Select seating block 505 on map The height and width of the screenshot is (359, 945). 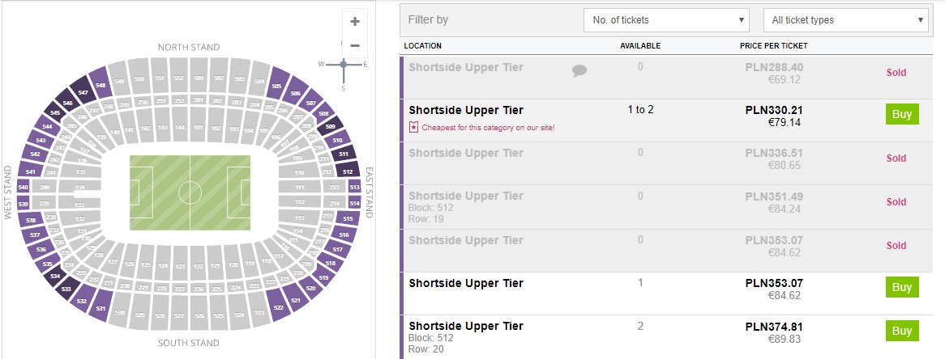point(276,86)
